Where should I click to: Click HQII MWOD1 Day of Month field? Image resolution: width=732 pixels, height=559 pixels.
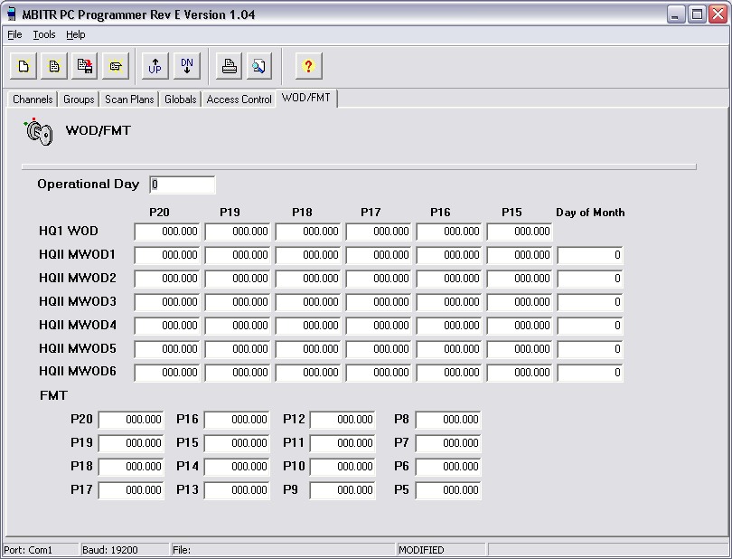(590, 255)
